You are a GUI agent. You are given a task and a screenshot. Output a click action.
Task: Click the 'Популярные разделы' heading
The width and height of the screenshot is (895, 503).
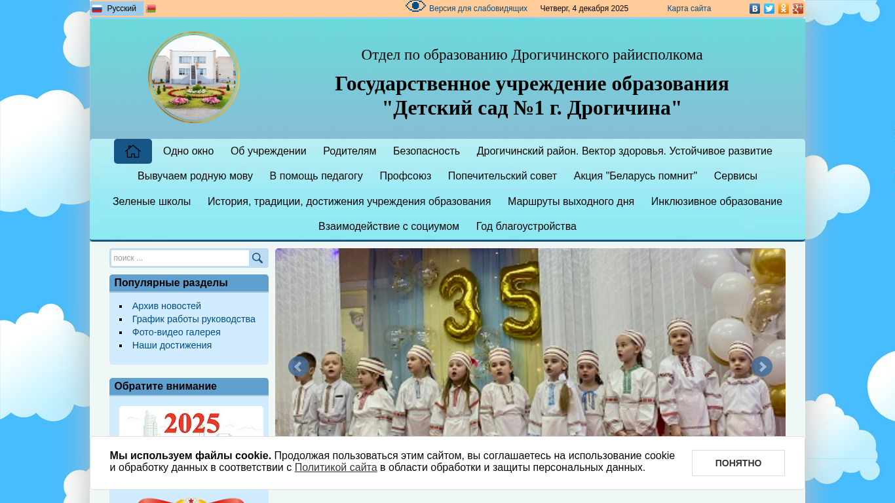tap(171, 283)
